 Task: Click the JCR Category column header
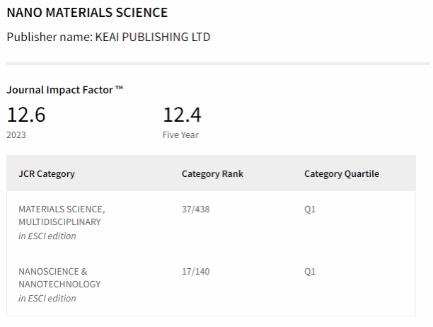click(46, 173)
